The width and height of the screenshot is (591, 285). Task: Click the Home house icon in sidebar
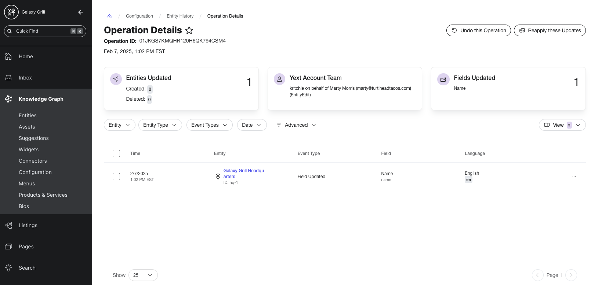8,56
